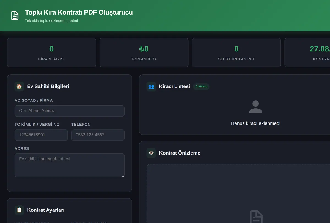Click the "Kontrat Ayarları" heading

[x=46, y=210]
